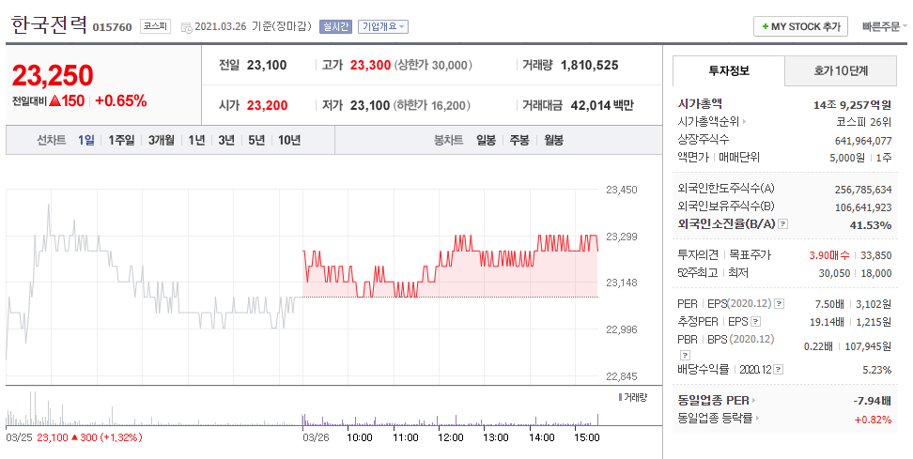The height and width of the screenshot is (459, 913).
Task: Click the 거래량 legend marker
Action: point(620,397)
